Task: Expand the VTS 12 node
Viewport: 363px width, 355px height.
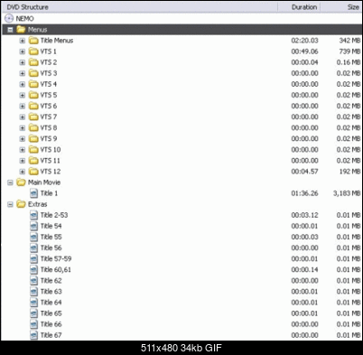Action: tap(23, 172)
